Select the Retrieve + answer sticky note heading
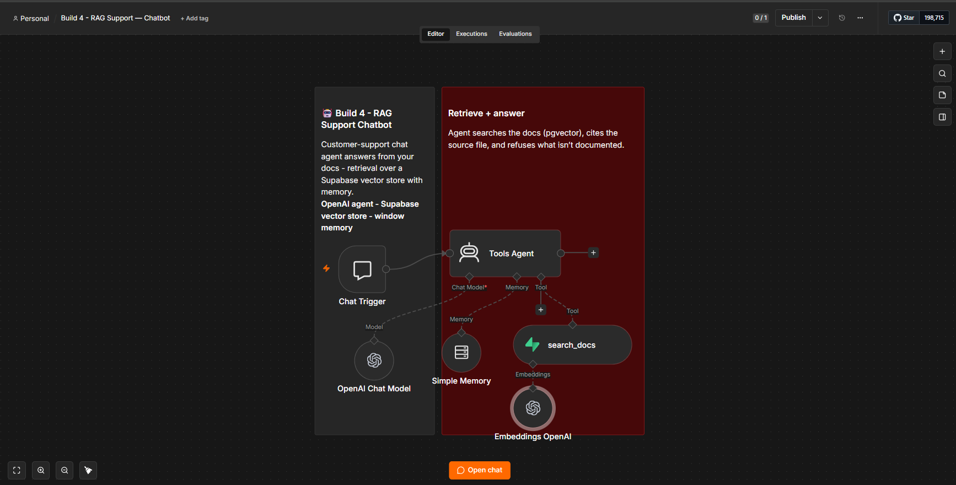The height and width of the screenshot is (485, 956). coord(486,114)
